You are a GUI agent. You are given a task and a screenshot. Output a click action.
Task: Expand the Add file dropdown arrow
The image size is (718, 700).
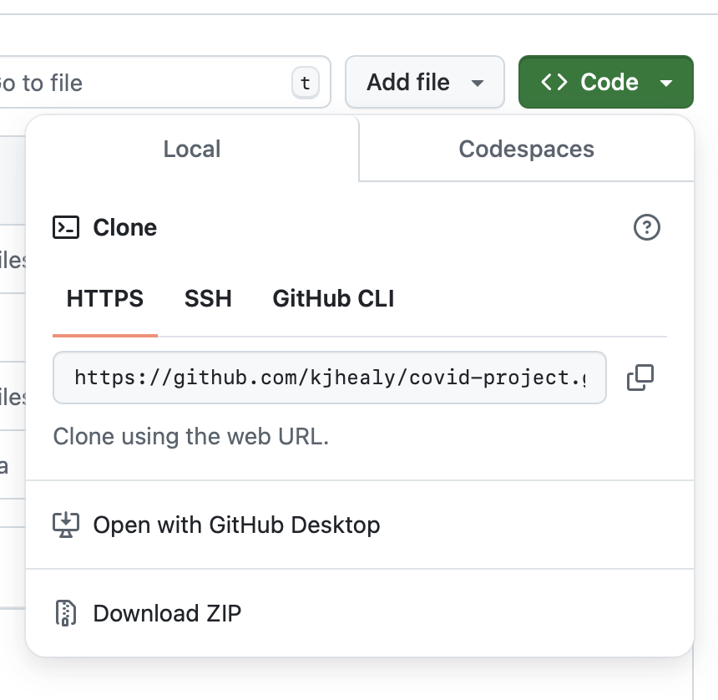[x=478, y=83]
